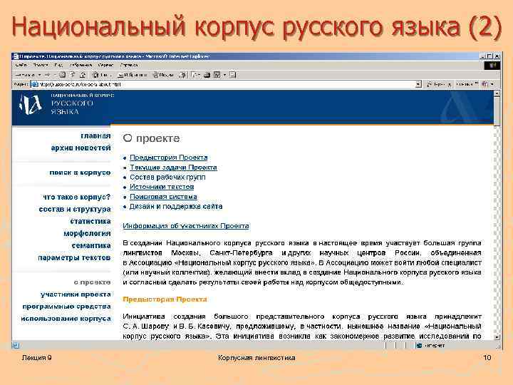The height and width of the screenshot is (385, 513).
Task: Click the window icon in title bar
Action: click(16, 56)
